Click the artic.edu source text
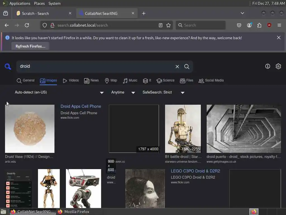 coord(10,162)
